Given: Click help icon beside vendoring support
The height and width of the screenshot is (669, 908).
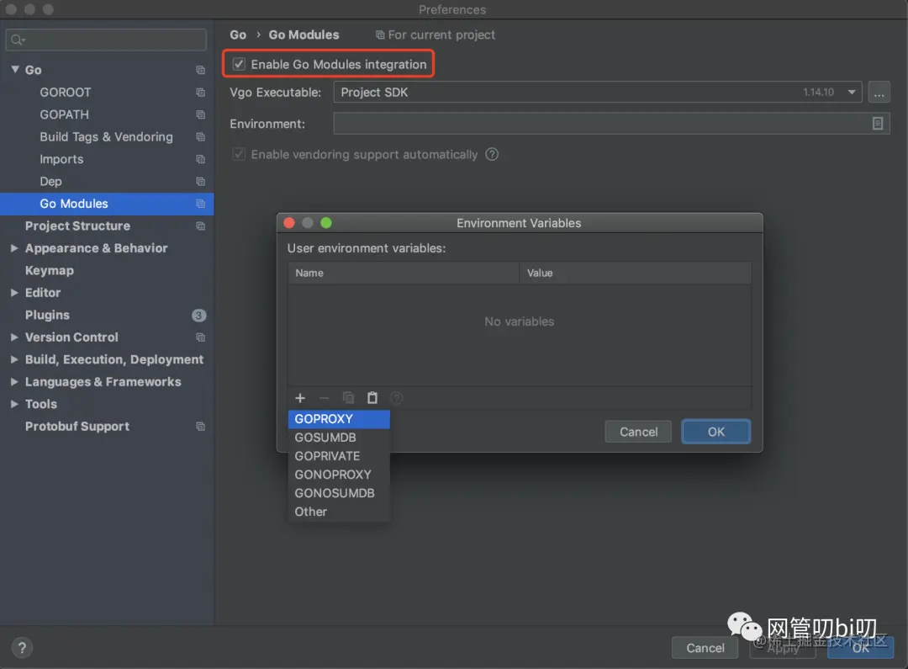Looking at the screenshot, I should (x=492, y=154).
